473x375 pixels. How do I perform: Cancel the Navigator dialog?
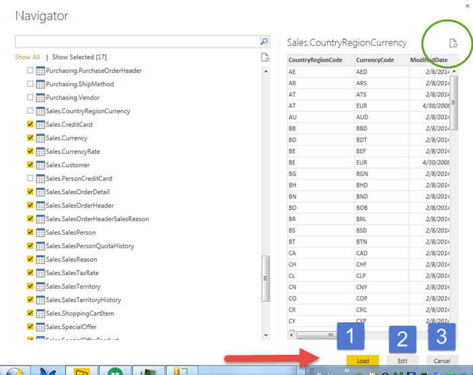tap(443, 361)
